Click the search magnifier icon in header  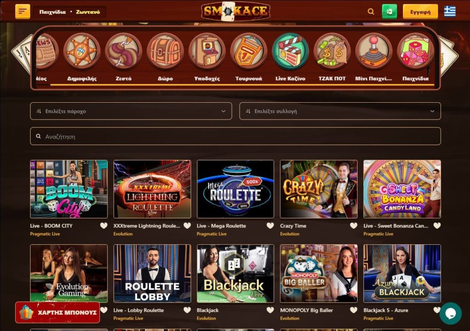(x=371, y=11)
